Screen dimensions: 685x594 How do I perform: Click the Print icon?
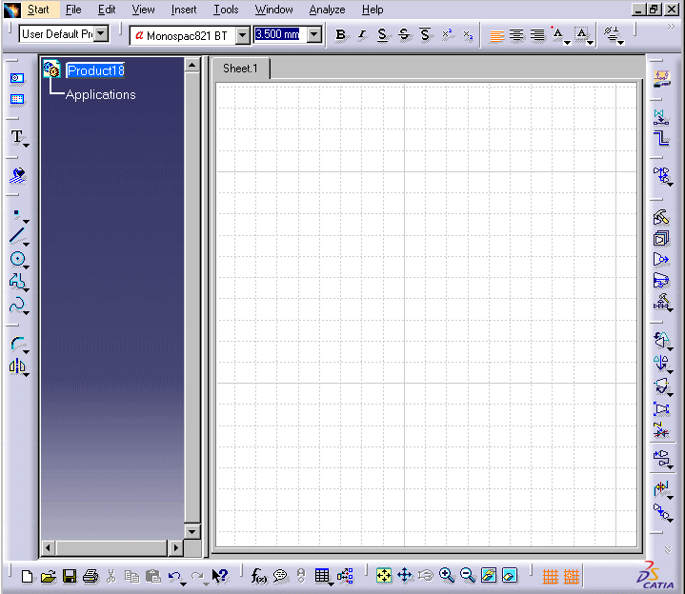[91, 576]
